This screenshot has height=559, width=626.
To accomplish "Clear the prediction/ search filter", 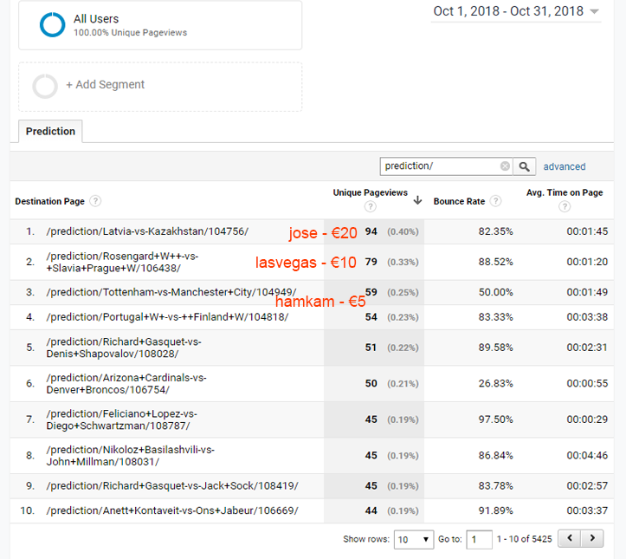I will click(x=505, y=166).
